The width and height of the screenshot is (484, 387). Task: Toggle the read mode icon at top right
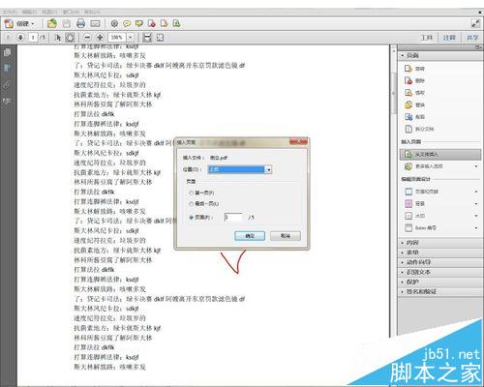(x=475, y=23)
